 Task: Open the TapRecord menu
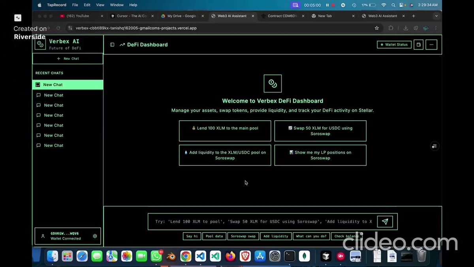point(56,5)
